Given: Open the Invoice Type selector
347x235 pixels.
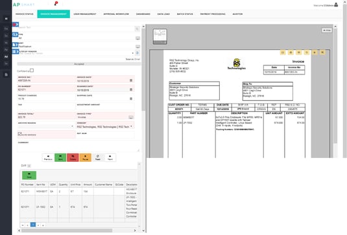Looking at the screenshot, I should (x=131, y=117).
